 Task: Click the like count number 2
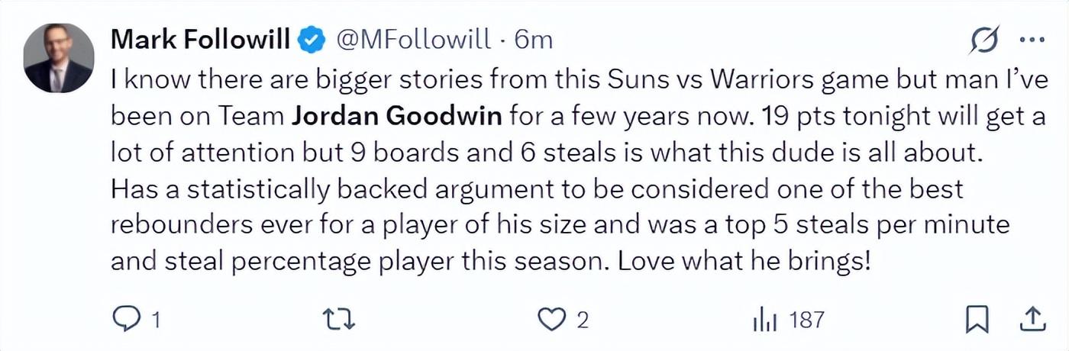[583, 320]
